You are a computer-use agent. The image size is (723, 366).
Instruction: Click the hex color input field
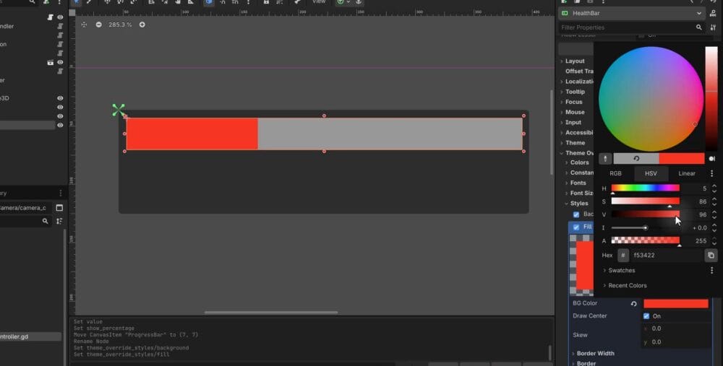666,255
